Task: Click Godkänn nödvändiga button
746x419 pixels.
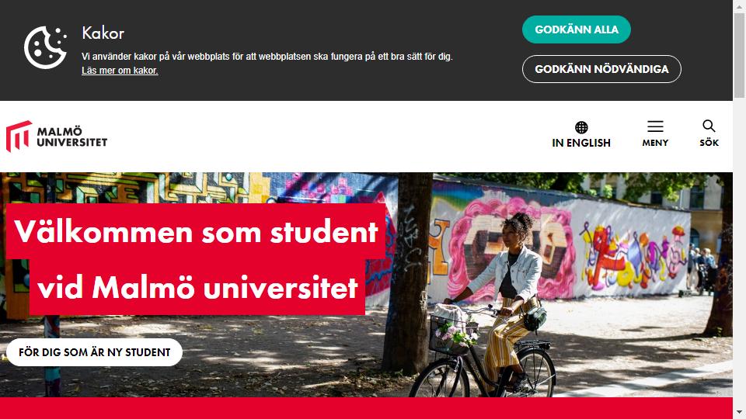Action: tap(601, 69)
